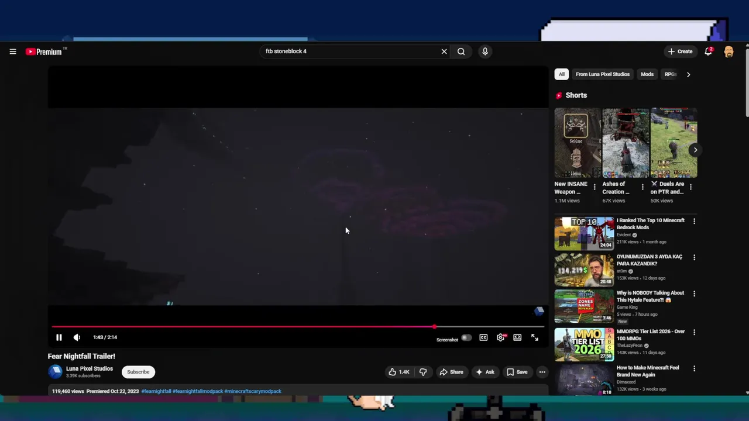
Task: Open options for Ashes of Creation short
Action: coord(643,187)
